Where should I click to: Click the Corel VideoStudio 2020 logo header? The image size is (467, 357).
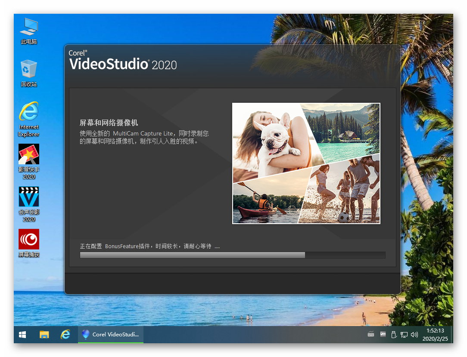tap(123, 60)
